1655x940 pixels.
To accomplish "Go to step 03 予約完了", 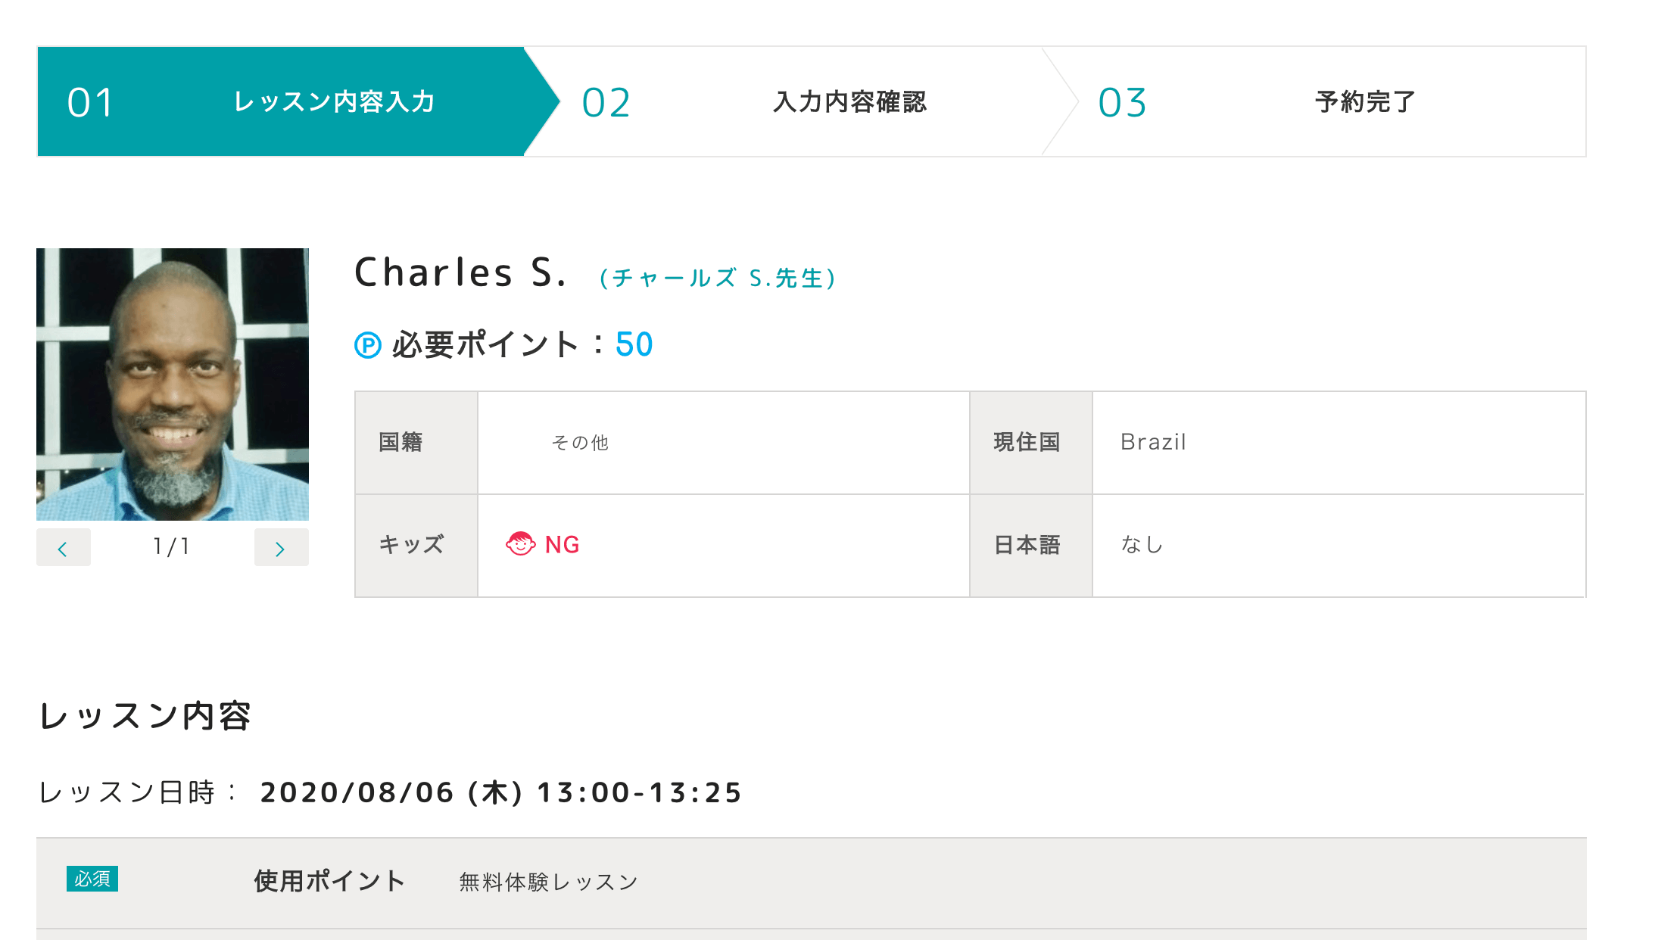I will click(1317, 102).
